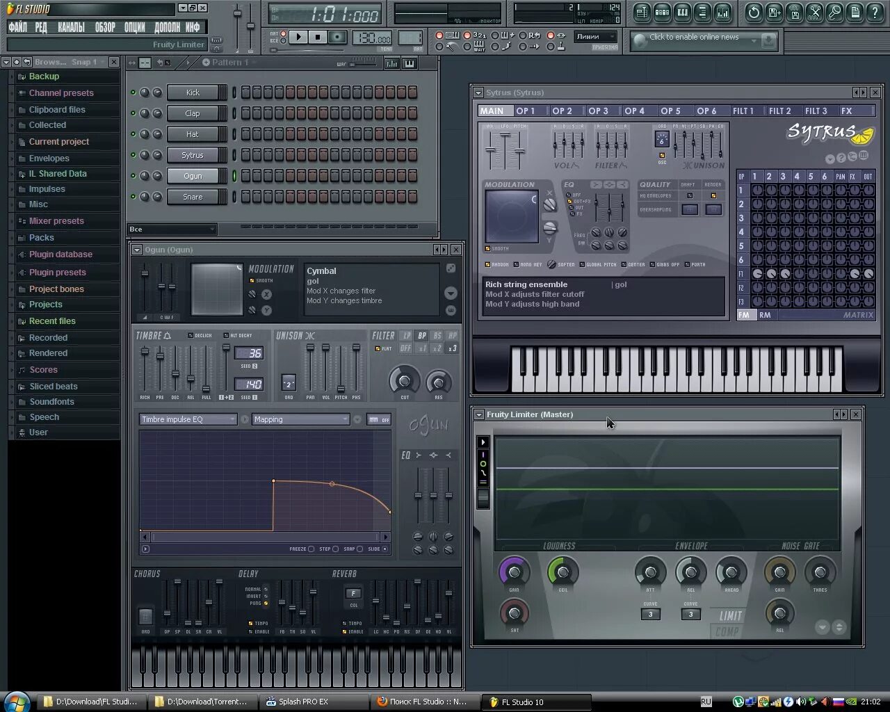
Task: Open the piano roll icon in toolbar
Action: tap(682, 12)
